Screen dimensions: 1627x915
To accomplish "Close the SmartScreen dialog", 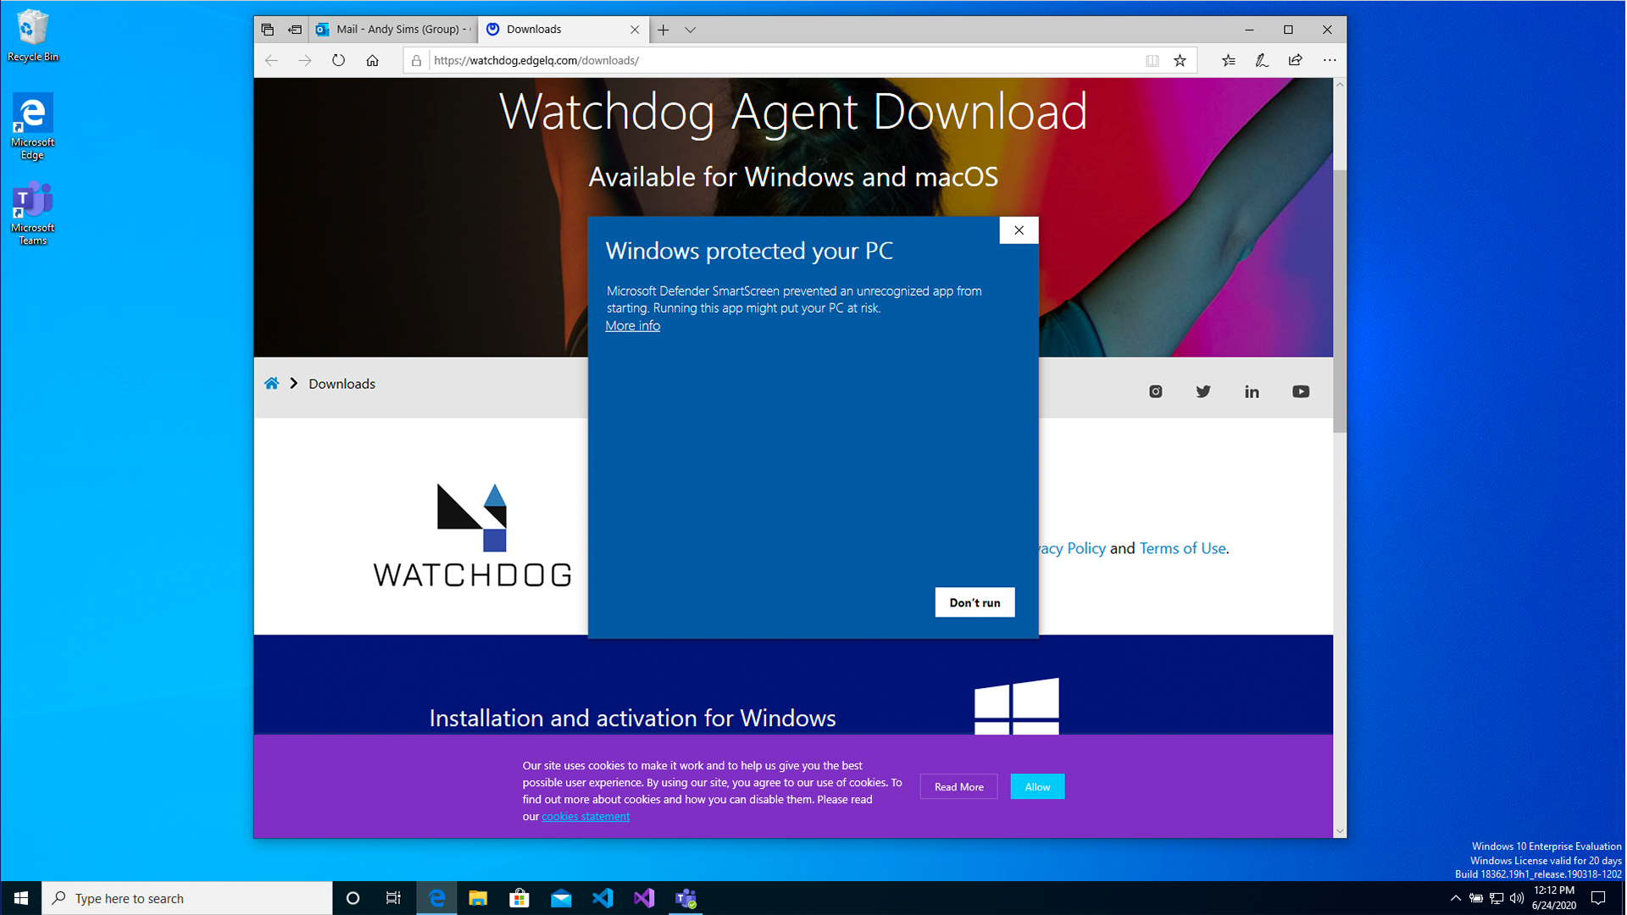I will 1019,230.
